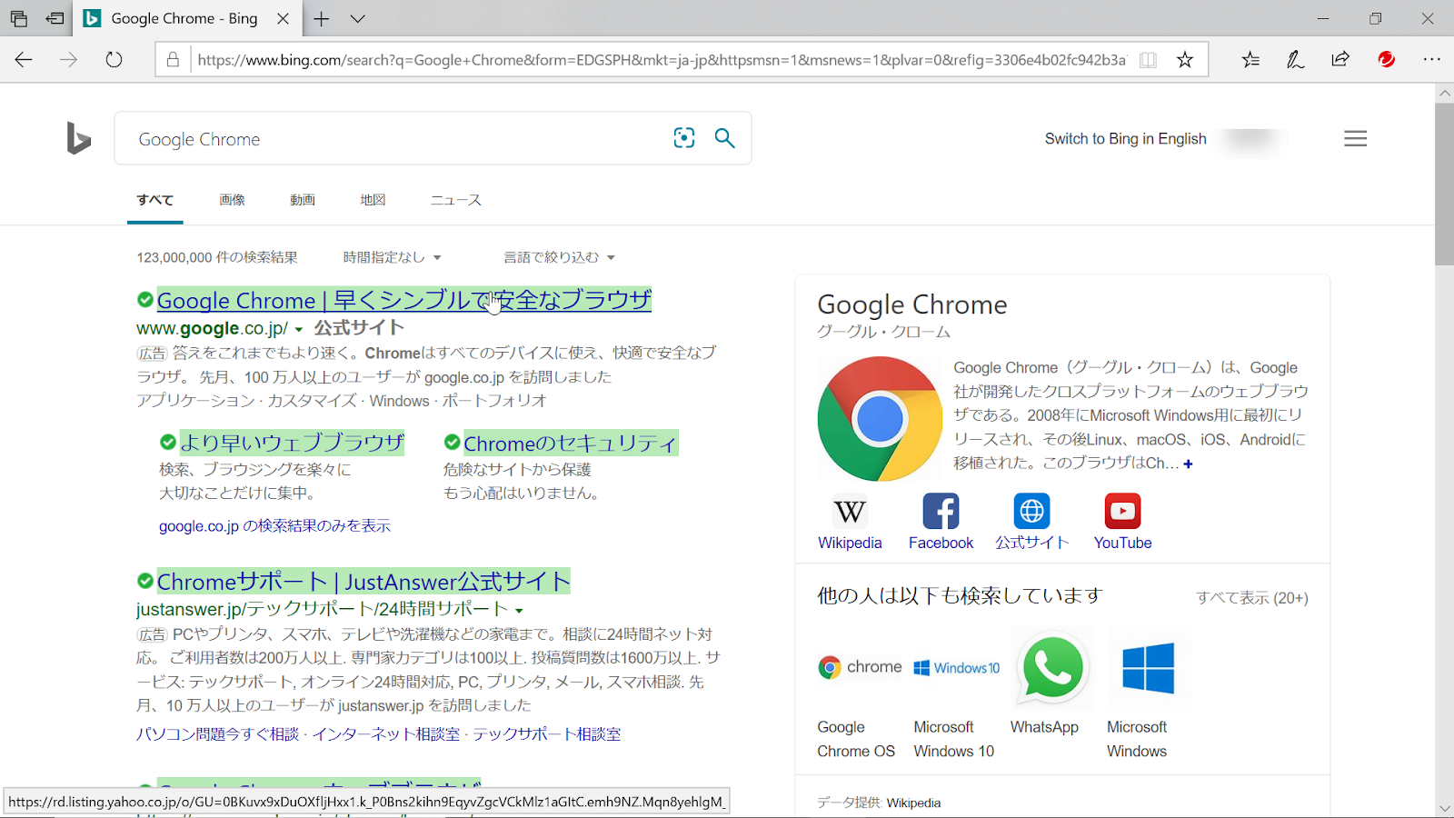Add page to favorites star
The height and width of the screenshot is (818, 1454).
point(1185,60)
